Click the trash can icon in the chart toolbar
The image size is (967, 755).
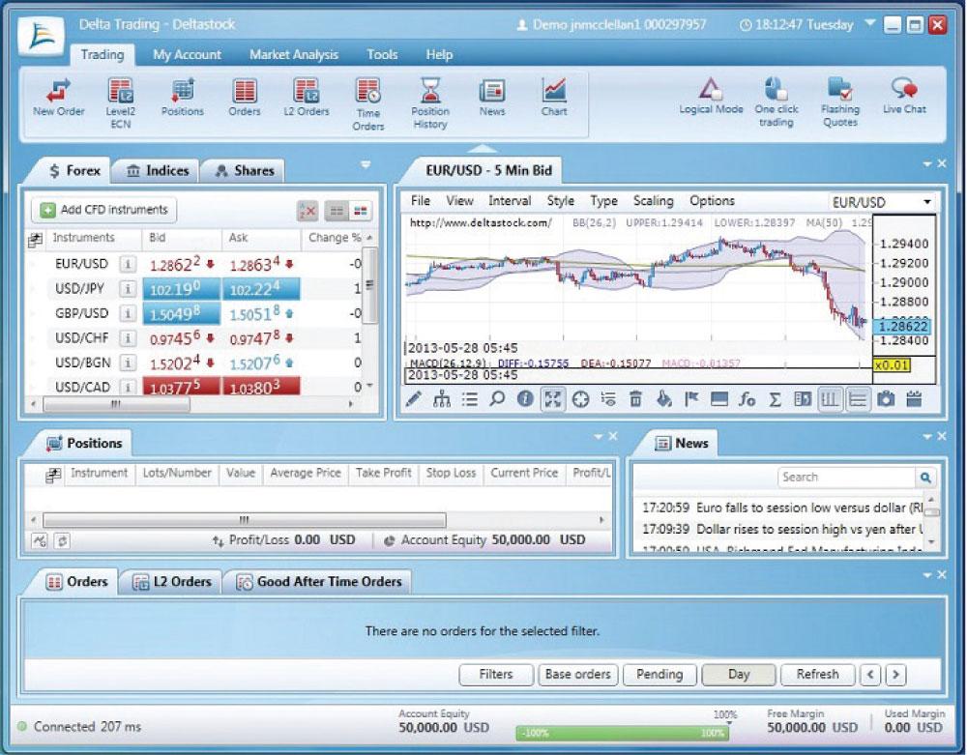tap(635, 399)
